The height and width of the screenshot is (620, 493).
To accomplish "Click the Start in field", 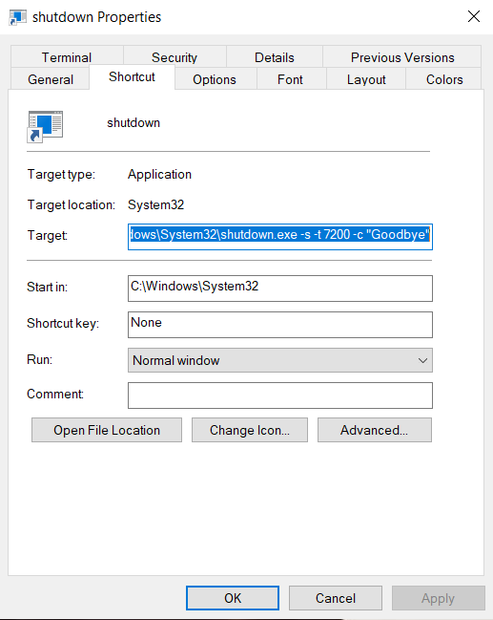I will (x=280, y=289).
